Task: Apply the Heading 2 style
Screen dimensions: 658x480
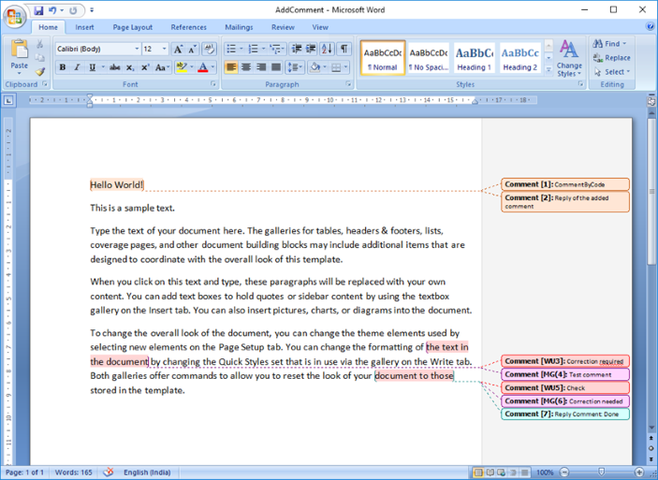Action: [520, 58]
